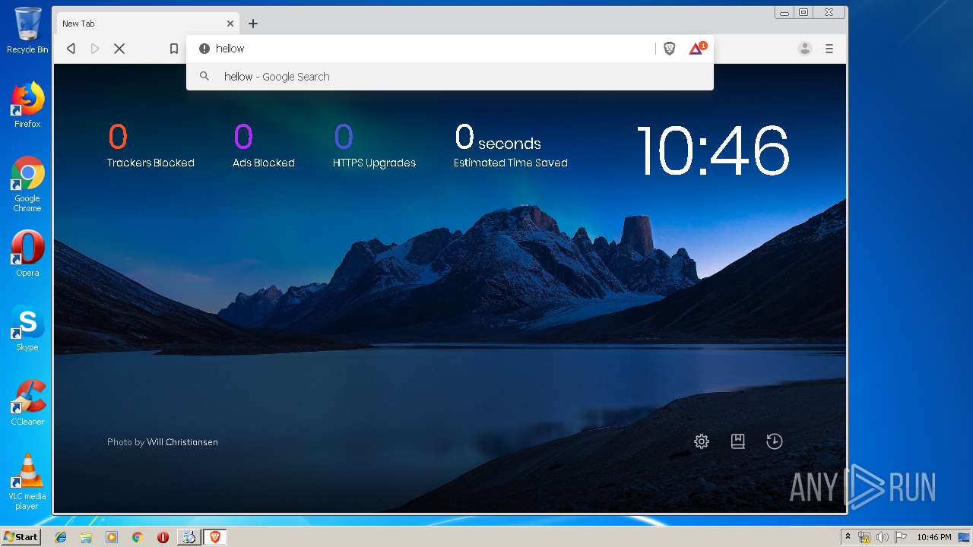This screenshot has width=973, height=547.
Task: Open new tab page settings gear
Action: [702, 441]
